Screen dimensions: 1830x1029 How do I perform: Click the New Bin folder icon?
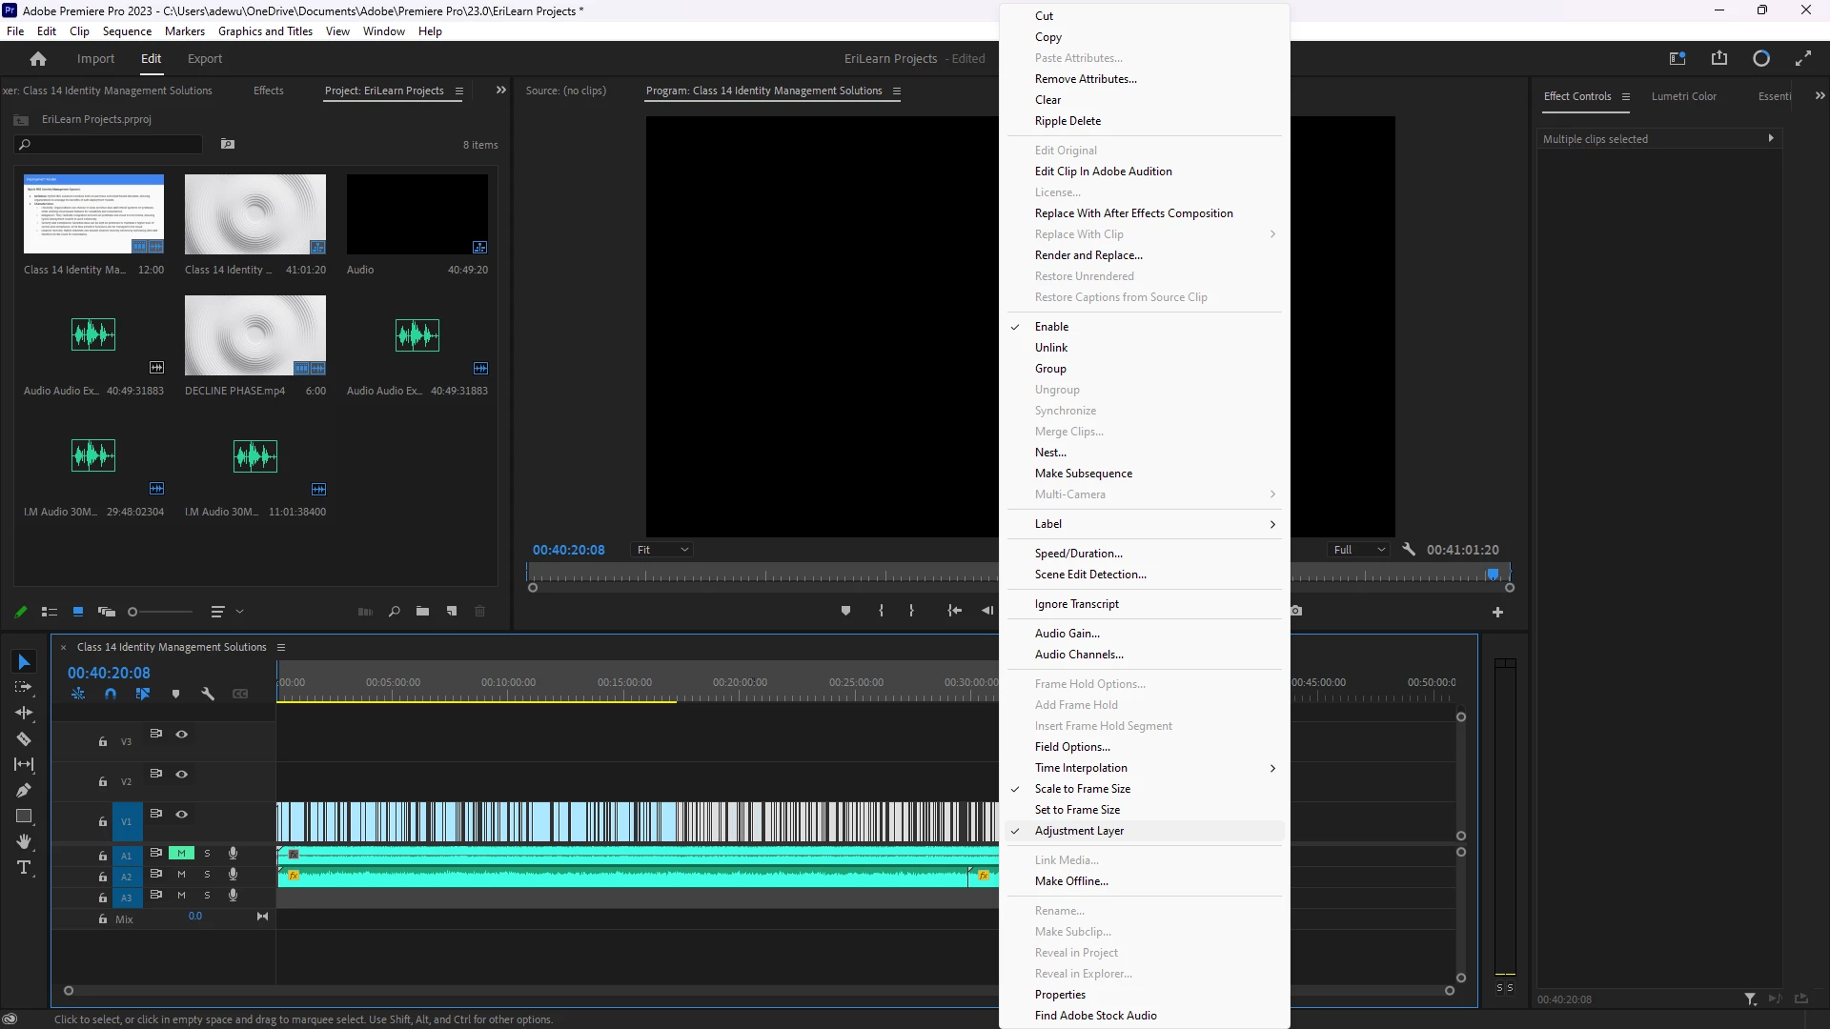422,612
